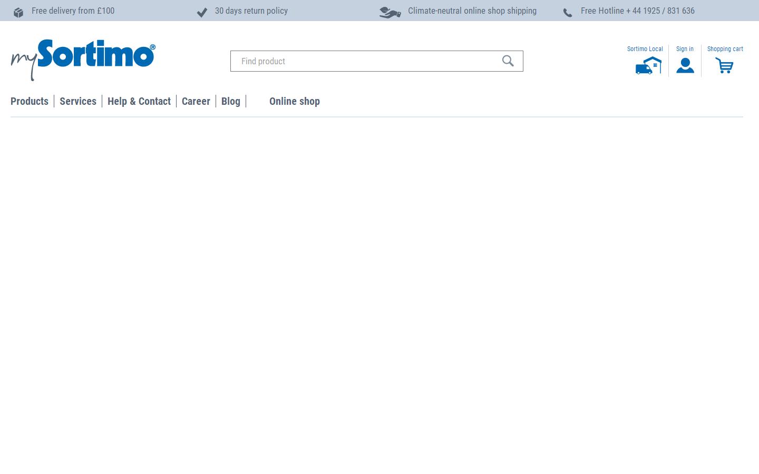This screenshot has width=759, height=474.
Task: Click the Sign in user icon
Action: [685, 66]
